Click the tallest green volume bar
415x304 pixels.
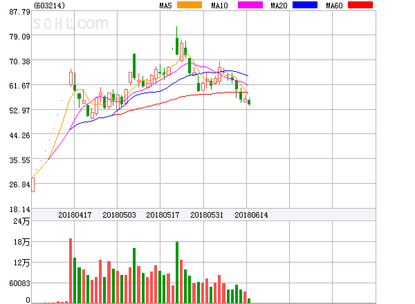177,272
